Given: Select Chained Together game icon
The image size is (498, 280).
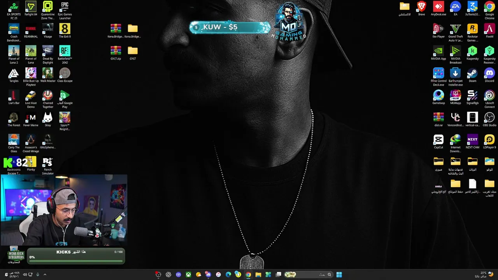Looking at the screenshot, I should pyautogui.click(x=48, y=99).
